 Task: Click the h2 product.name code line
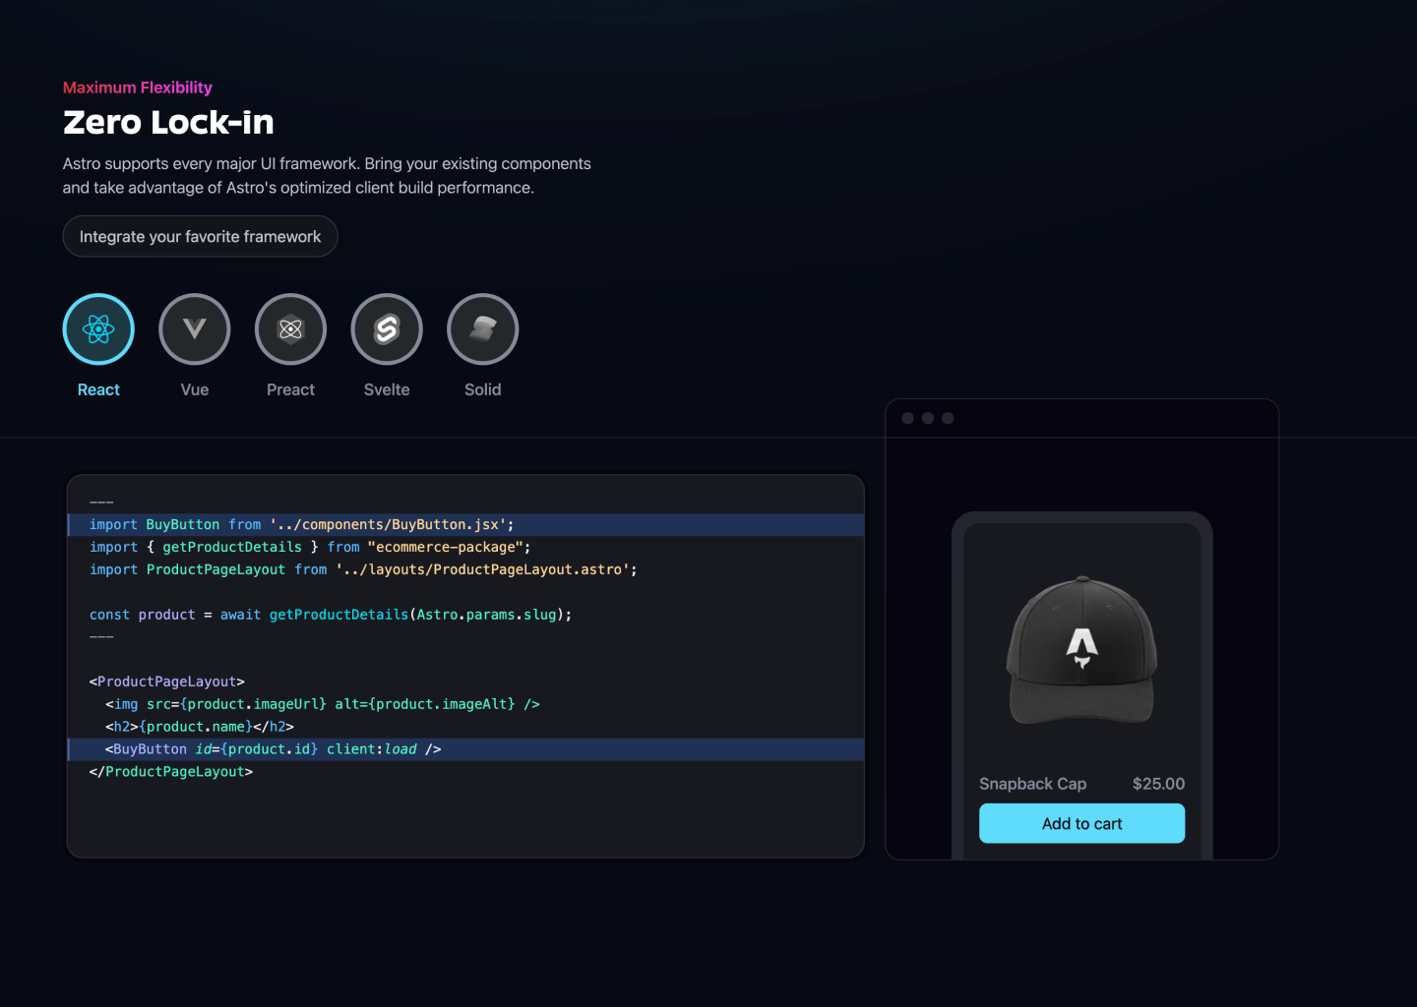[200, 727]
